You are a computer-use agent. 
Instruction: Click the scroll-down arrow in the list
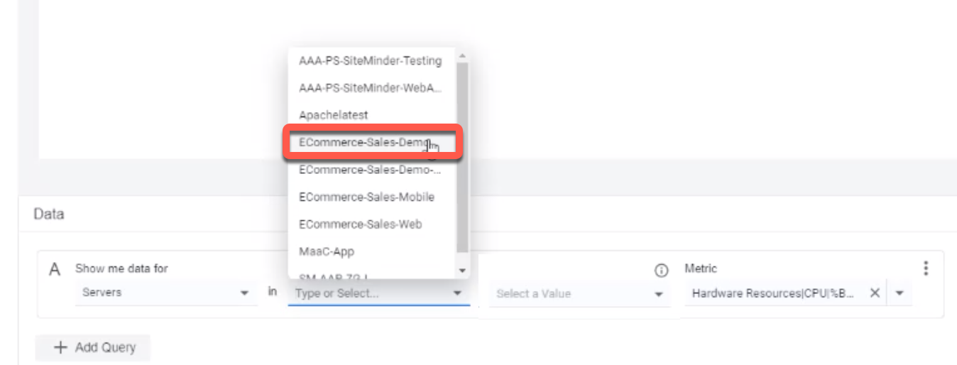tap(464, 271)
